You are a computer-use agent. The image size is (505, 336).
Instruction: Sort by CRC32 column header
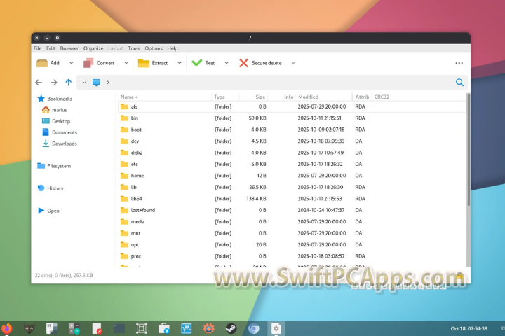pyautogui.click(x=382, y=97)
